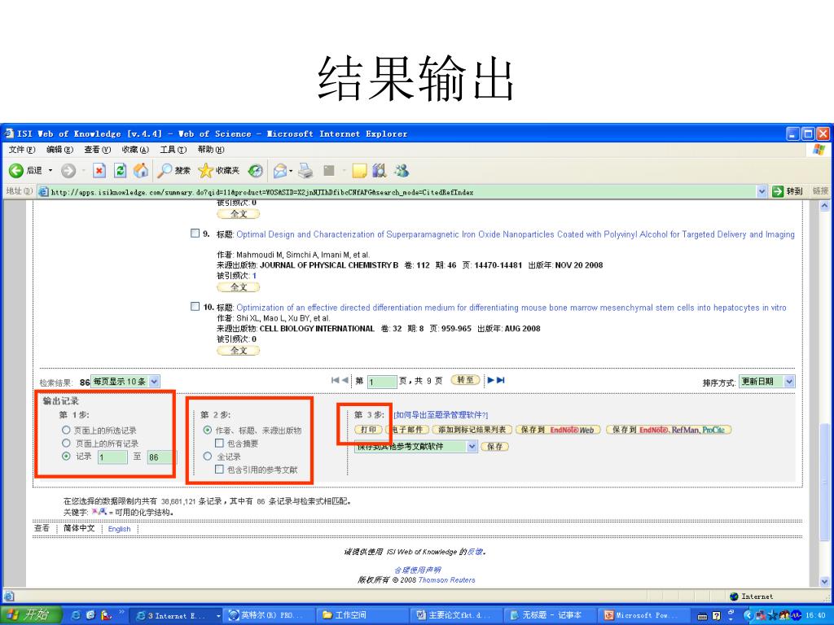Open the 保存到其他参考文献软件 dropdown
The image size is (834, 625).
pos(416,447)
